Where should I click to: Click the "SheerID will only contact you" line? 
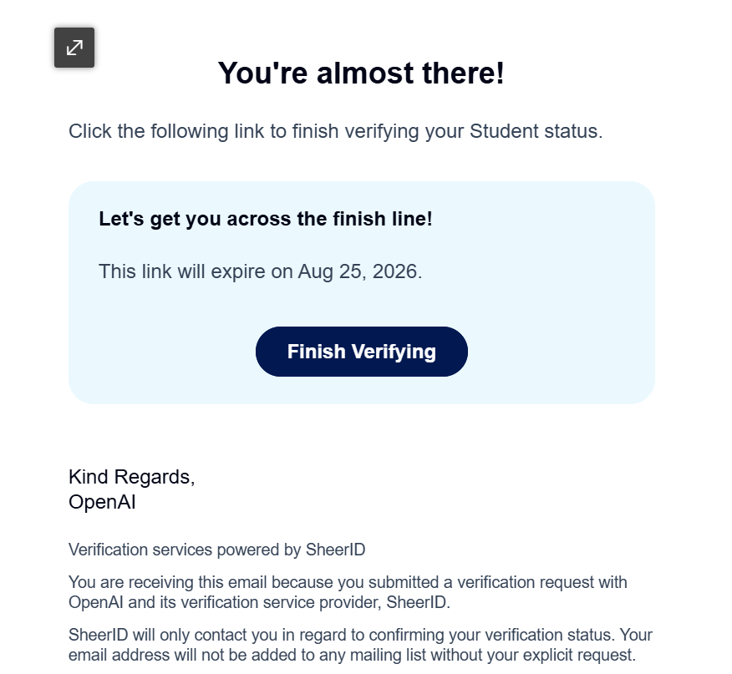pos(360,635)
